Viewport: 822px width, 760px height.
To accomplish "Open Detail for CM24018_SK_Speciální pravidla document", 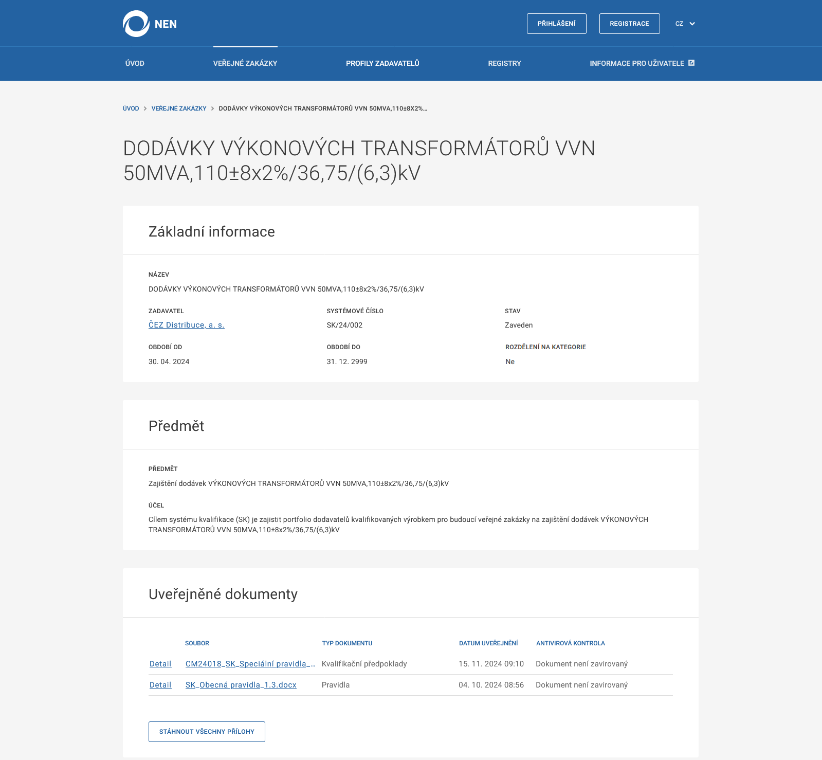I will point(160,664).
